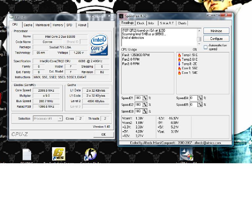Click the Speed01 value field
252x202 pixels.
[x=138, y=98]
